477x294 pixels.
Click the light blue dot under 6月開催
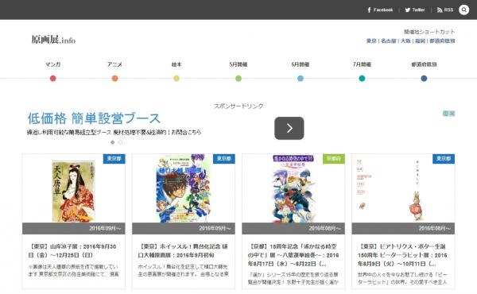pyautogui.click(x=301, y=79)
